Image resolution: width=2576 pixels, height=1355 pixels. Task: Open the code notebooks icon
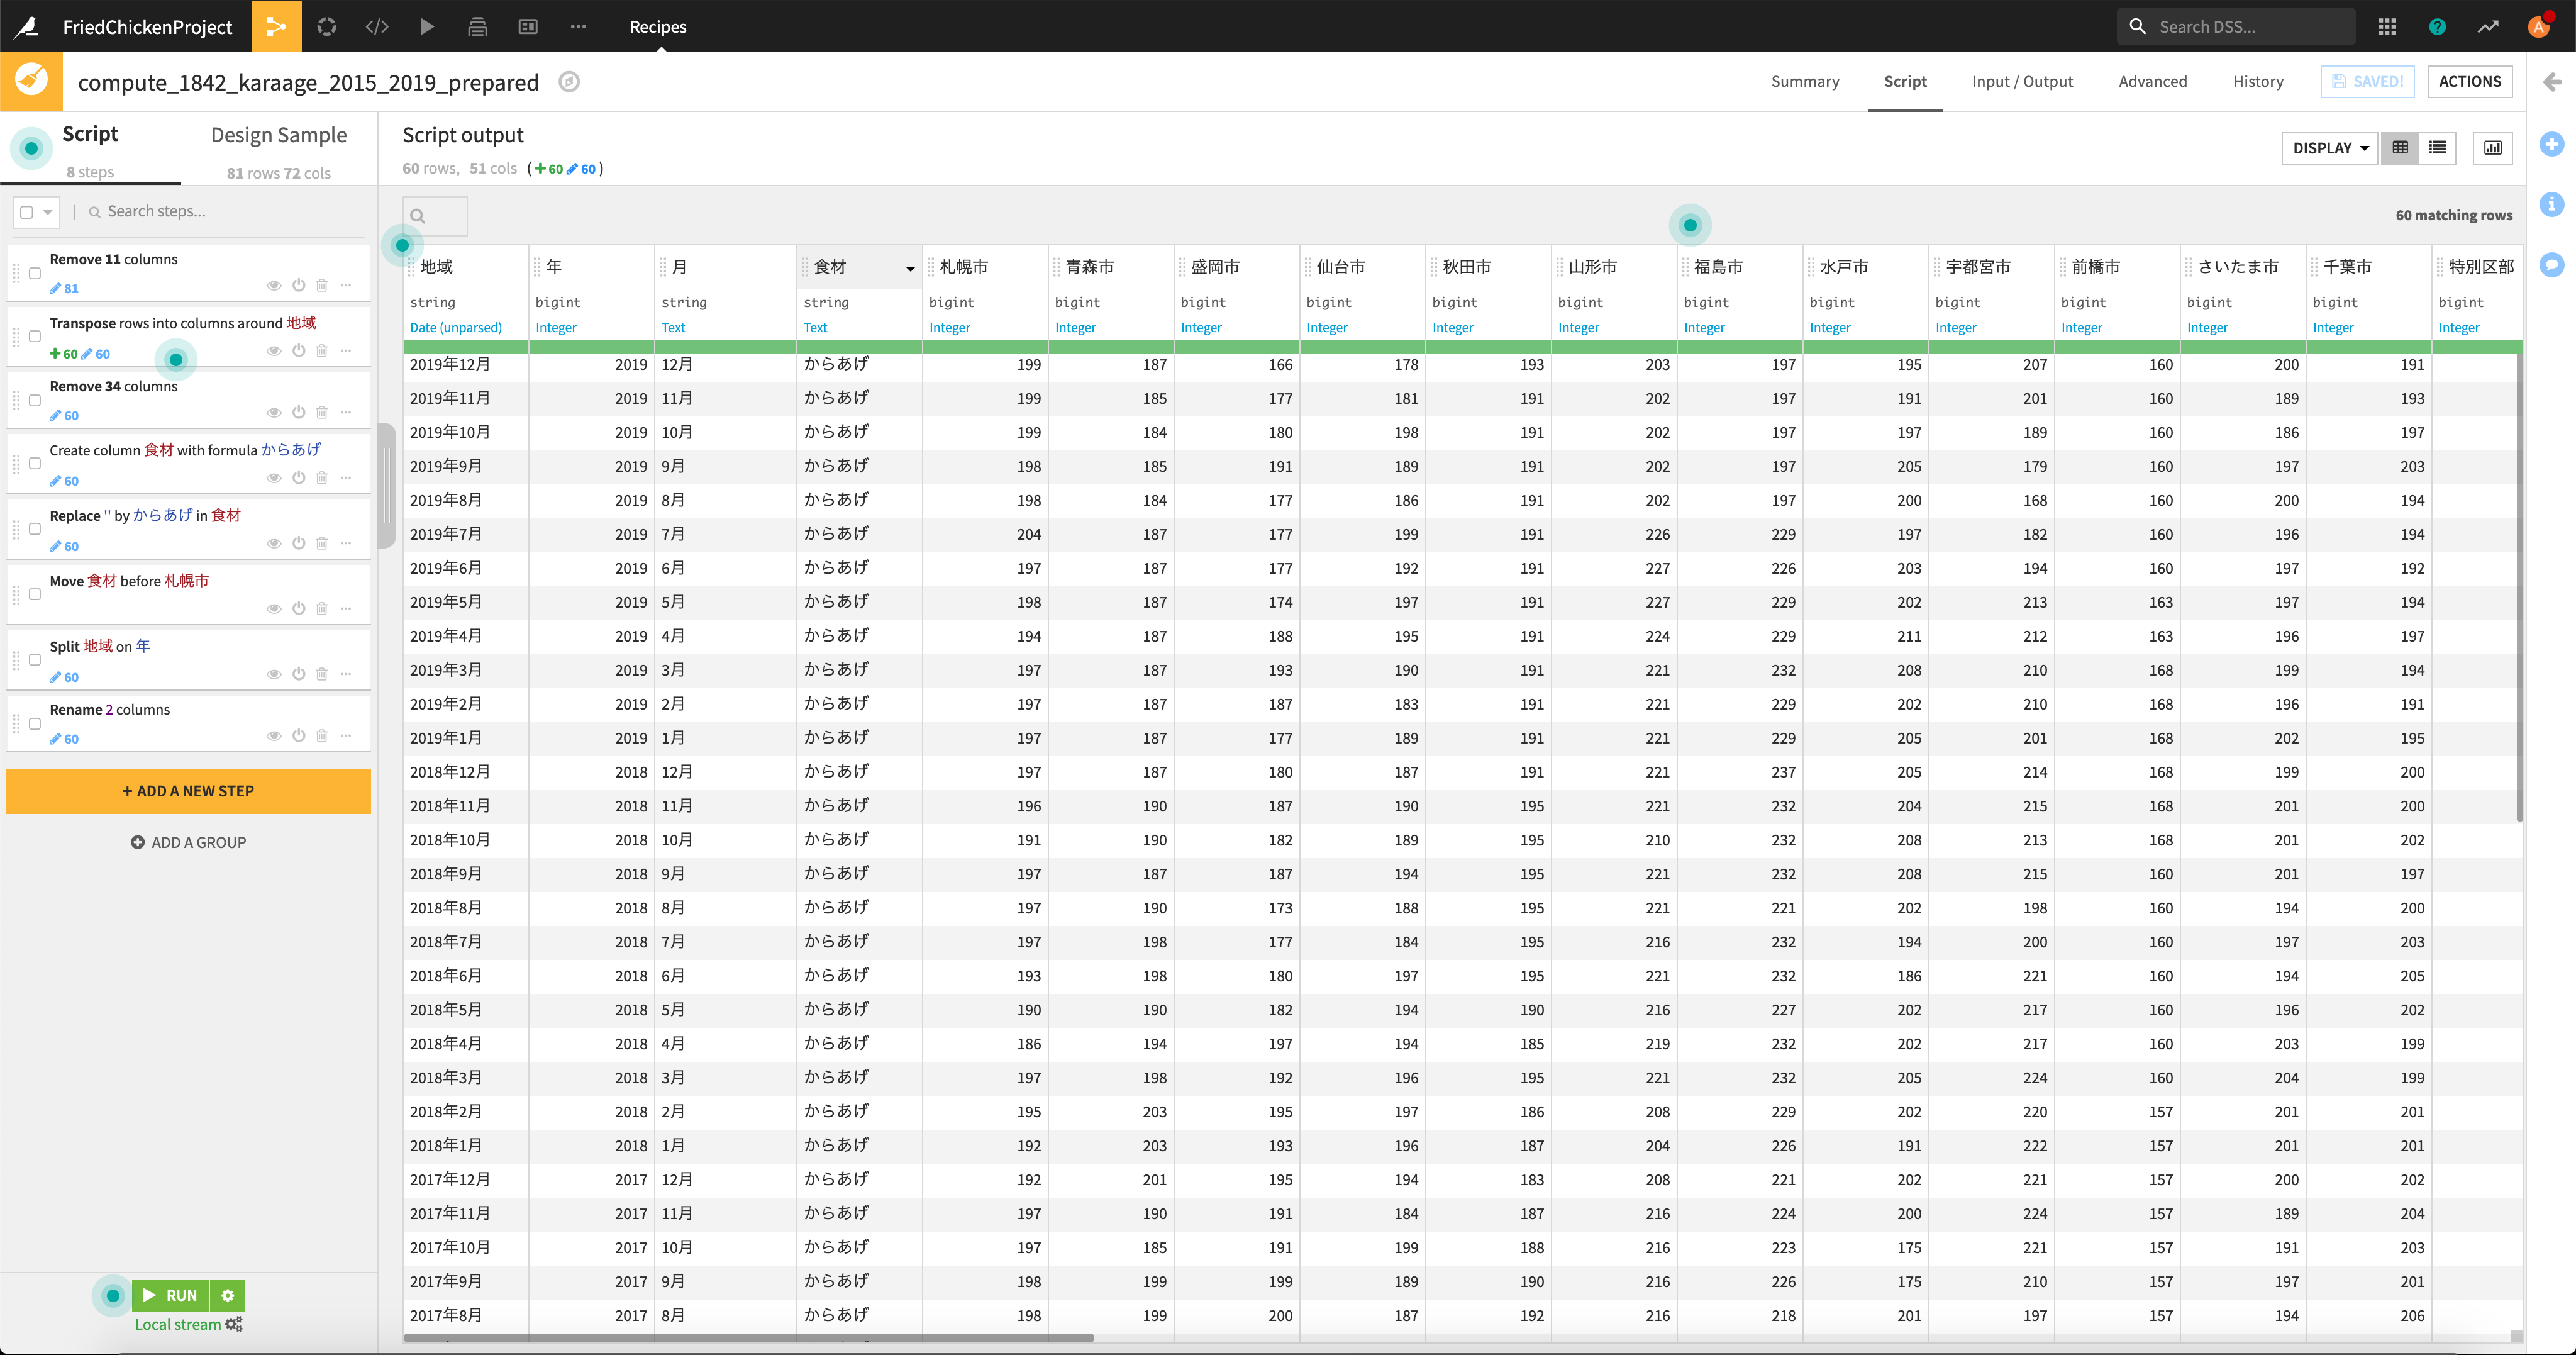(x=377, y=26)
